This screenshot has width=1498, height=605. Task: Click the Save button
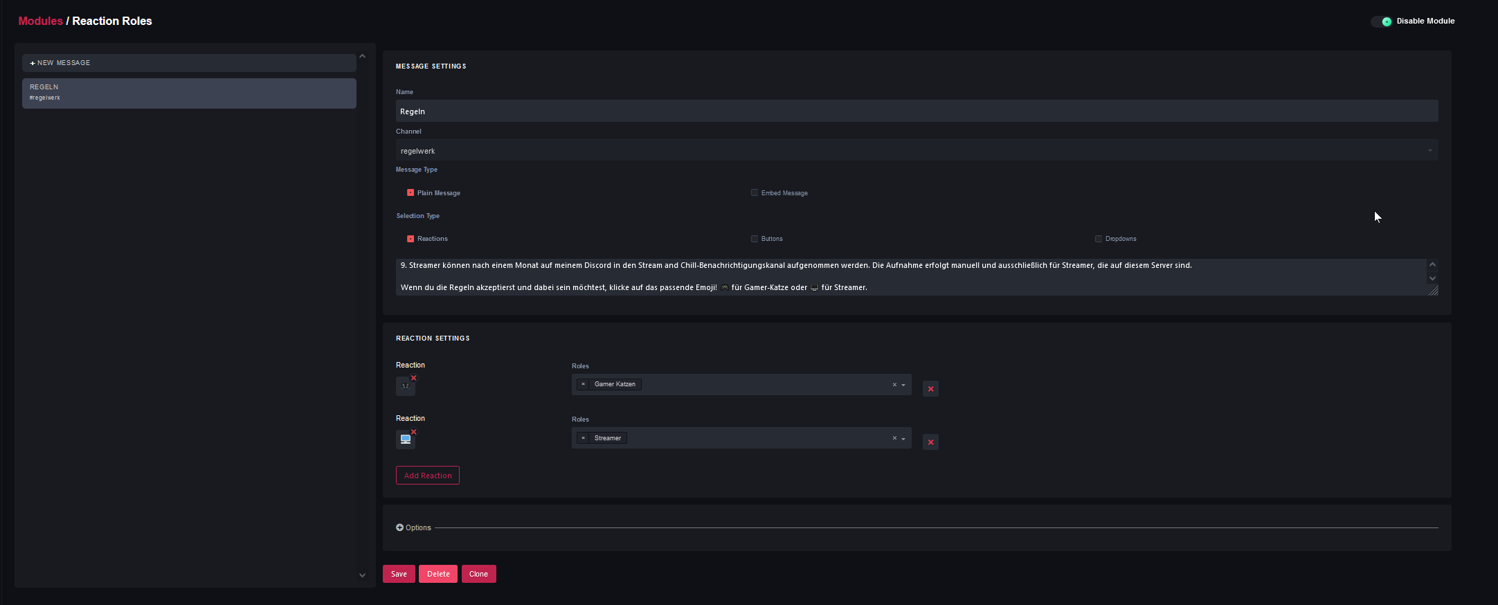click(x=399, y=574)
